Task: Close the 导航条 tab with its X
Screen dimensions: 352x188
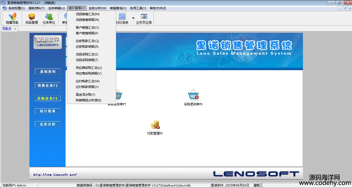Action: click(x=15, y=29)
